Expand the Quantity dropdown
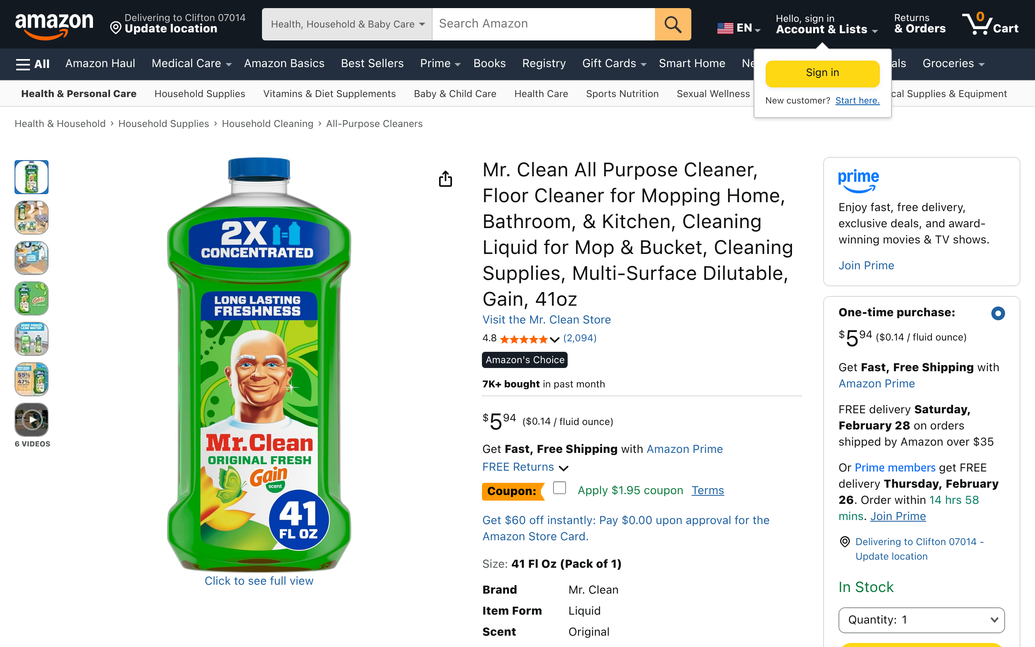The height and width of the screenshot is (647, 1035). 921,620
